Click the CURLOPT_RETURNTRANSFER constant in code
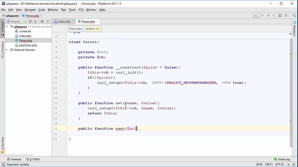 pos(191,83)
